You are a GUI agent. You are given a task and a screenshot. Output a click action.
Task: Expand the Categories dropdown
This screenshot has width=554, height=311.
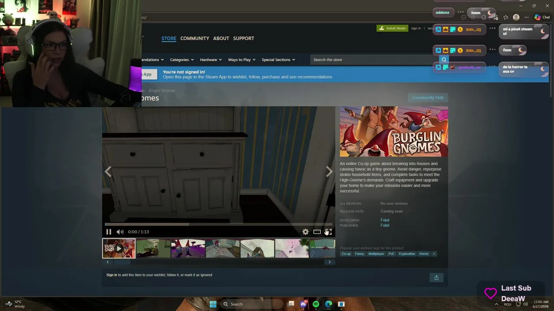point(182,60)
